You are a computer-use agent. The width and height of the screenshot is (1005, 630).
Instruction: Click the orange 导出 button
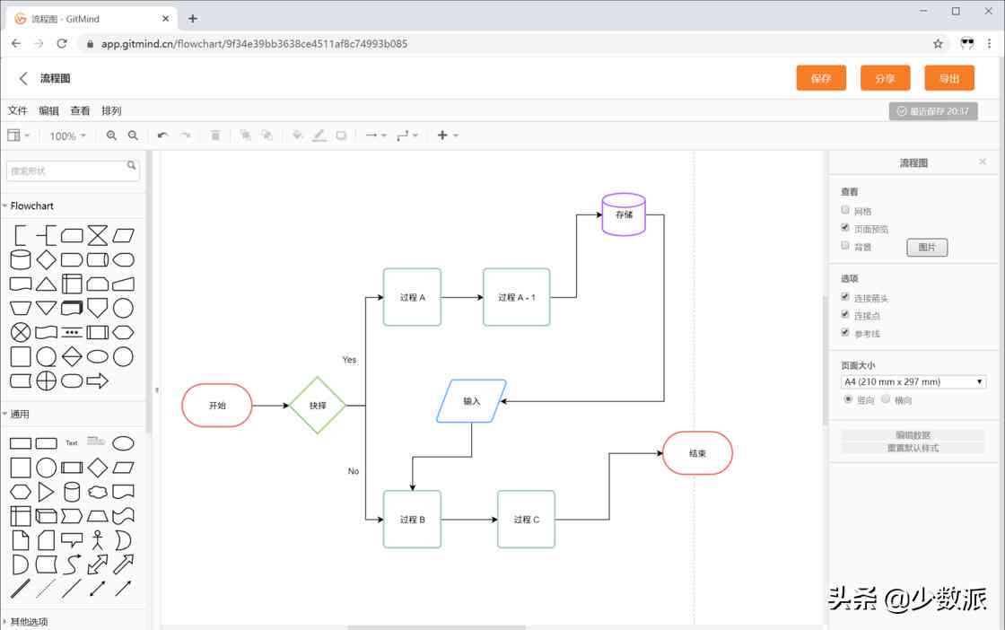pos(949,78)
